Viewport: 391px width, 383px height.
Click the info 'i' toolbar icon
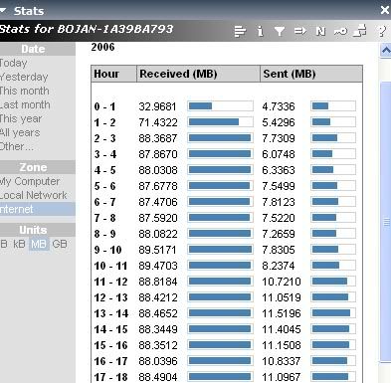coord(261,31)
